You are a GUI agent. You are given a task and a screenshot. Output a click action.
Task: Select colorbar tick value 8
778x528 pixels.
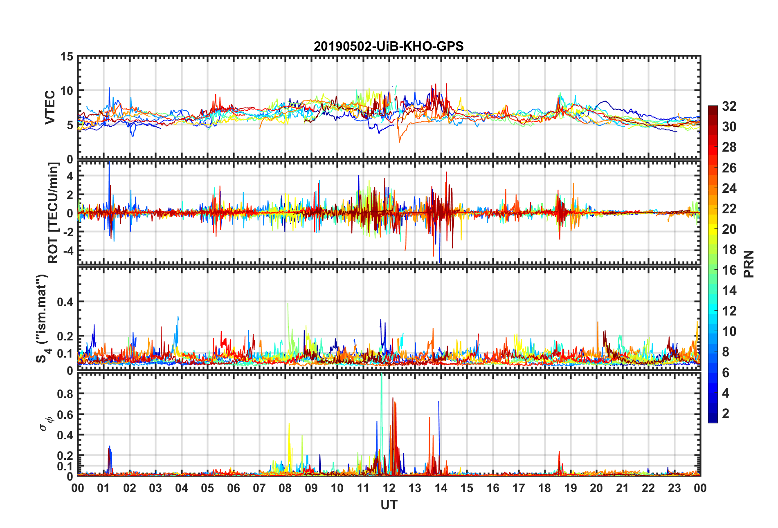[x=726, y=352]
